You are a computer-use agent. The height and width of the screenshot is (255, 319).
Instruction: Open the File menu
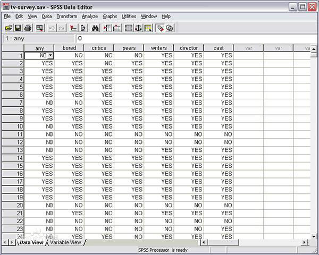(x=7, y=16)
